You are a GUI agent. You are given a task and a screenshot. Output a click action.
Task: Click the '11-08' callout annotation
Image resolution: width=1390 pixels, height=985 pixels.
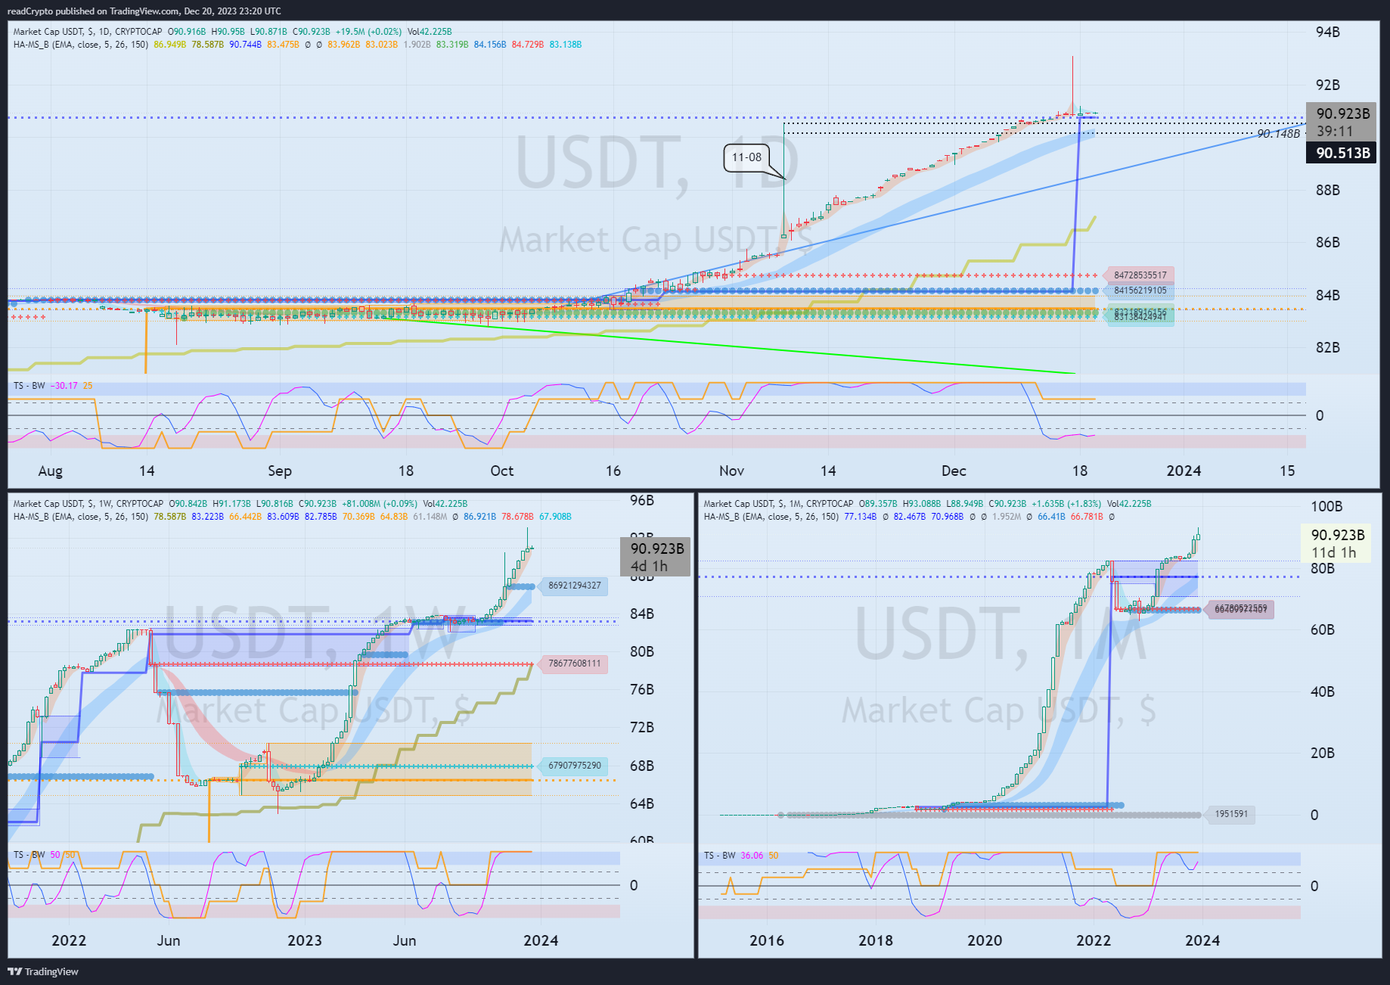coord(746,157)
